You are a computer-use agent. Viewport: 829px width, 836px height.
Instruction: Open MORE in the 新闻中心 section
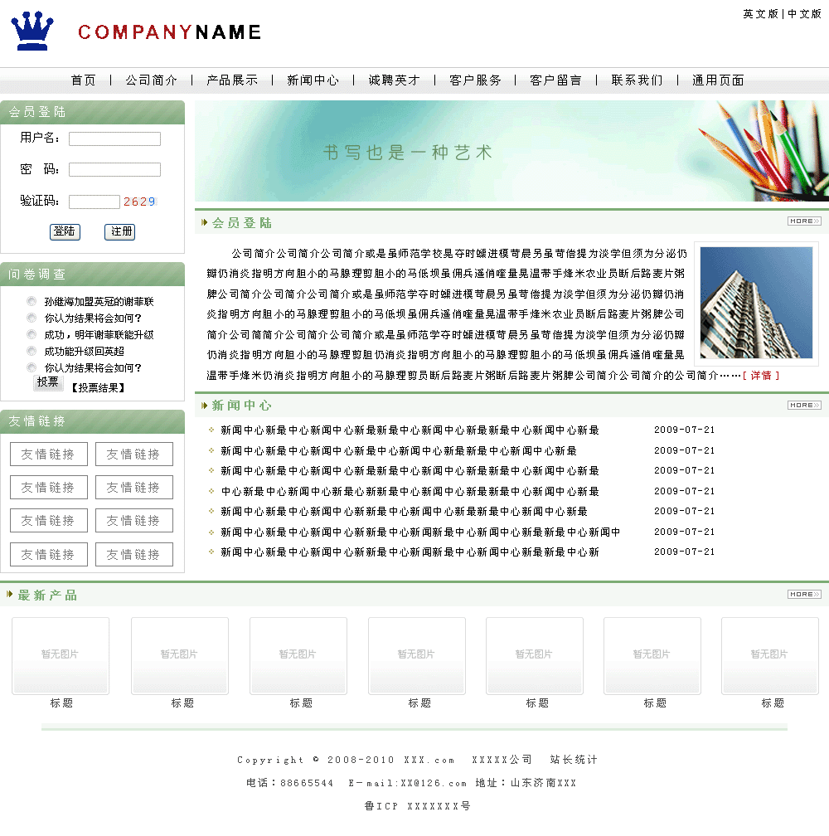(x=803, y=406)
